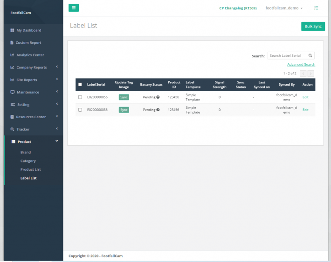This screenshot has height=262, width=331.
Task: Click the hamburger menu toggle icon
Action: tap(74, 7)
